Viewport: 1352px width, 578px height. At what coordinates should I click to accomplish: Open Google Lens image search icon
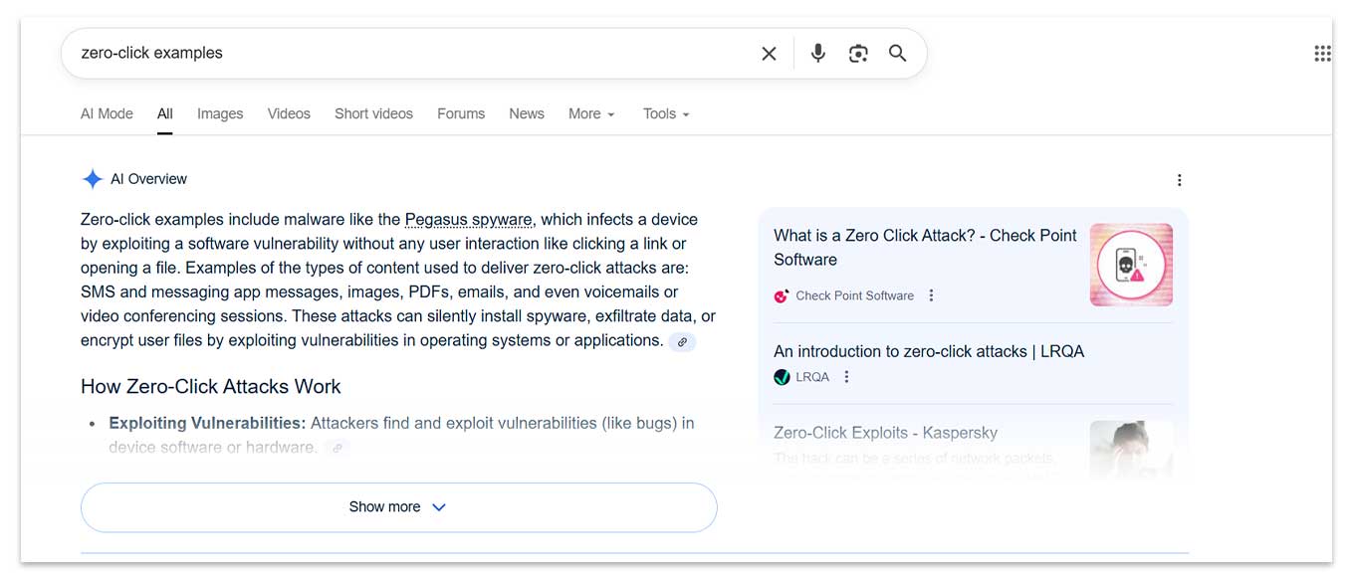(x=857, y=54)
